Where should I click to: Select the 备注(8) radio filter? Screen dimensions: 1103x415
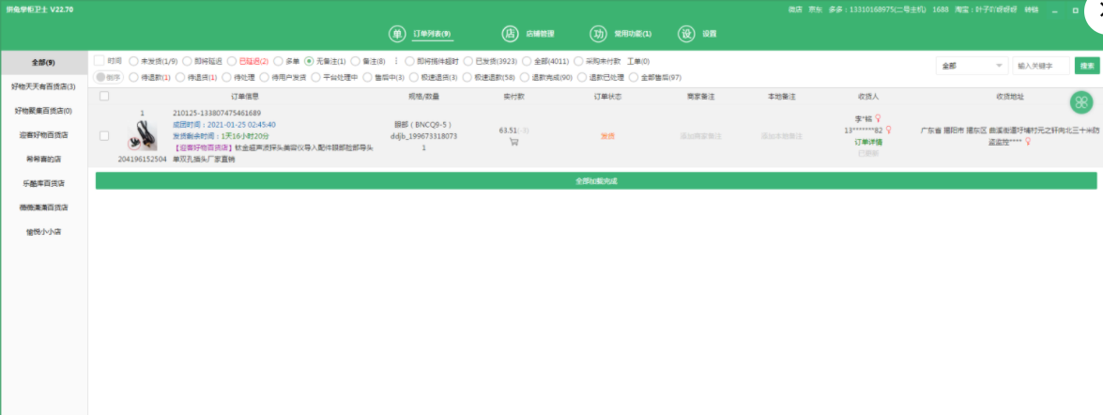click(x=355, y=61)
